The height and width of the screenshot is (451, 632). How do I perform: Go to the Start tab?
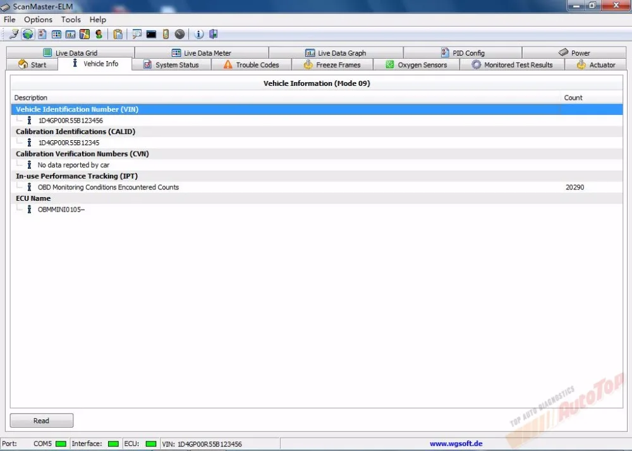(32, 64)
